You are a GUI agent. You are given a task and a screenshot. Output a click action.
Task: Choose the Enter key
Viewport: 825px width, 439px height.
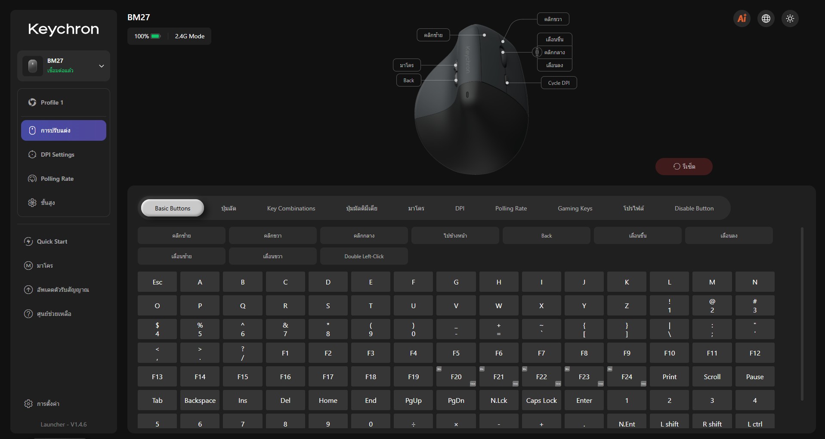tap(584, 400)
